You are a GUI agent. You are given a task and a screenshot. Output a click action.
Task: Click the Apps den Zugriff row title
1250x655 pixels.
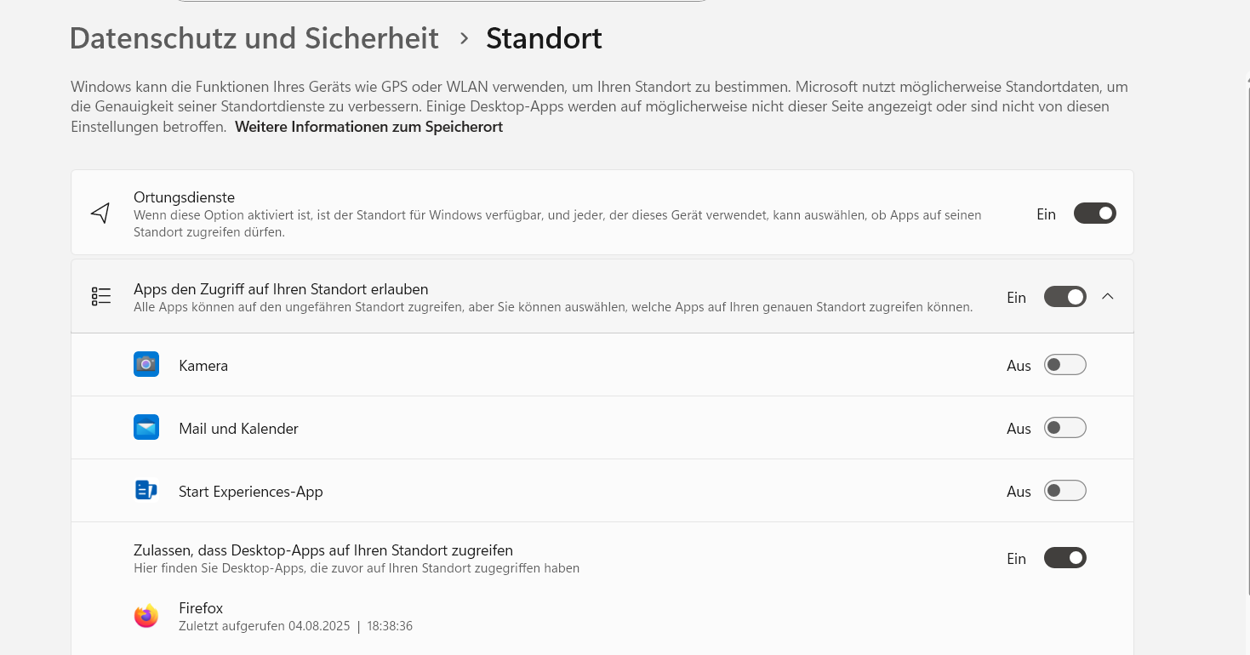tap(281, 289)
